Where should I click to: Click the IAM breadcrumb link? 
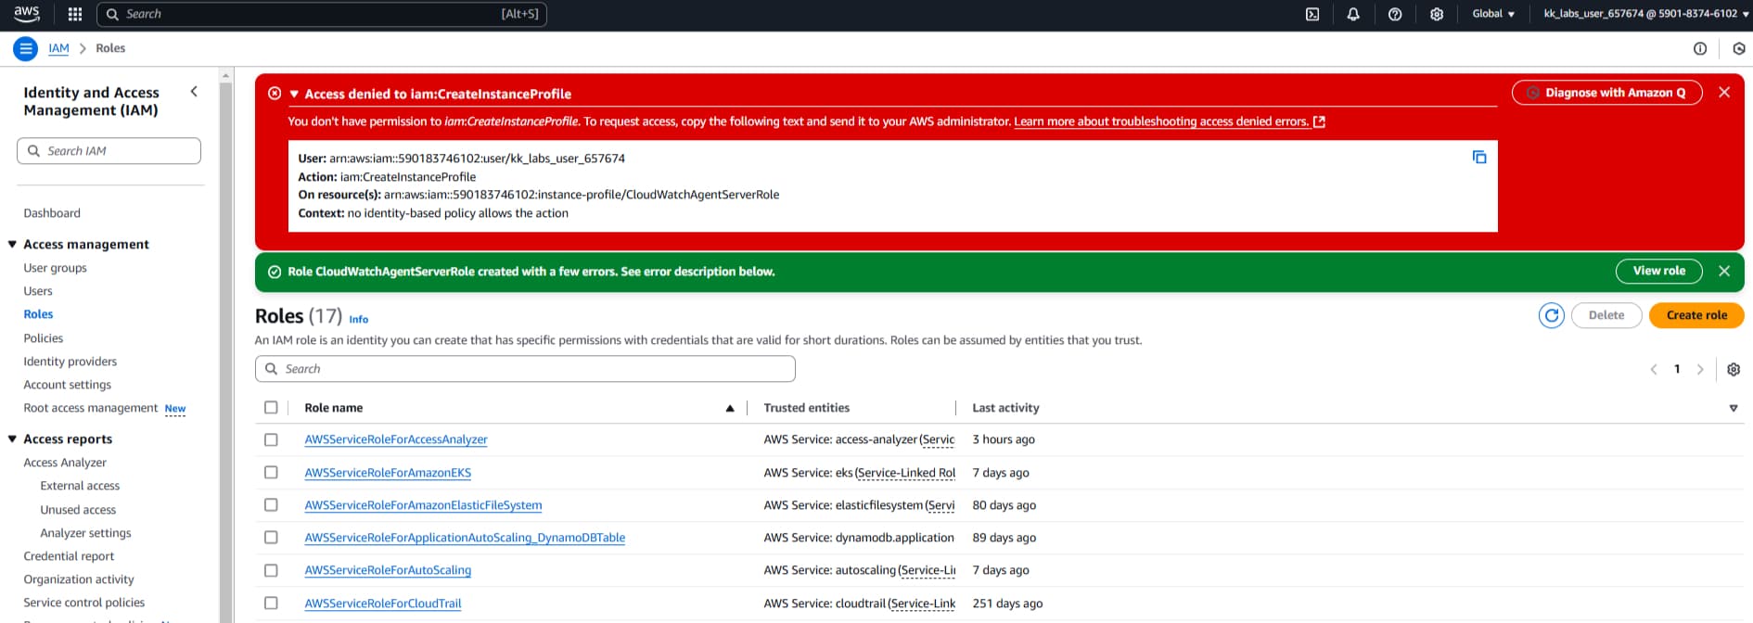pos(58,48)
